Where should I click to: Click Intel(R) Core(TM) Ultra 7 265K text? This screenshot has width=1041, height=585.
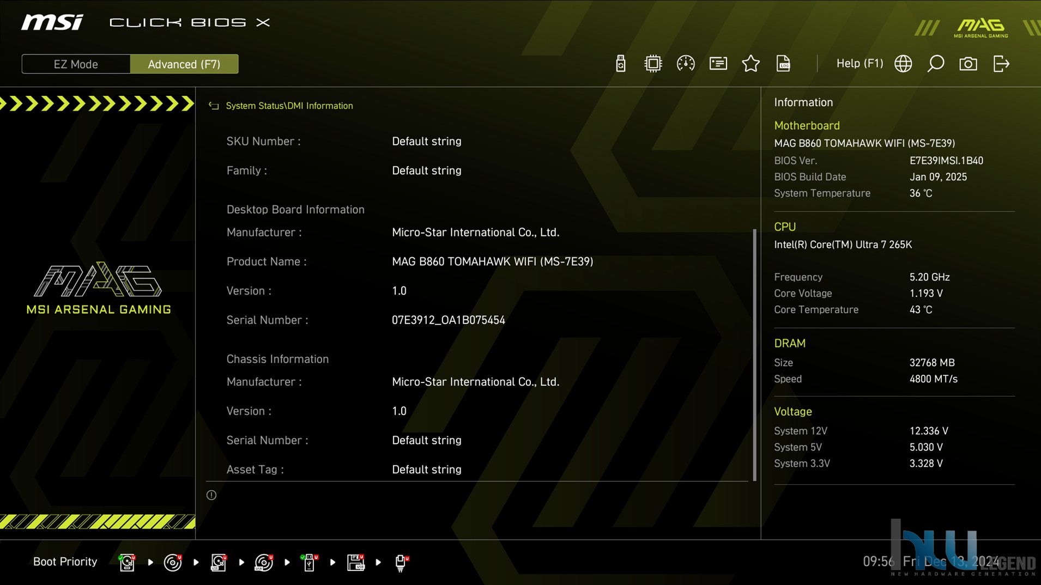click(843, 245)
